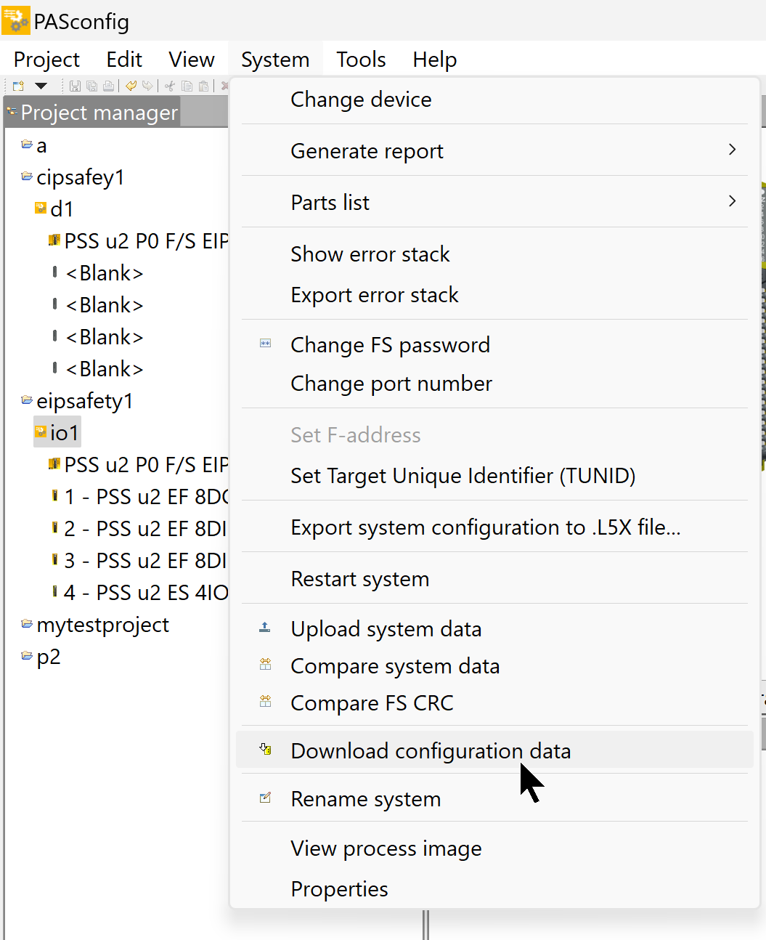766x940 pixels.
Task: Click the Print toolbar icon
Action: coord(108,86)
